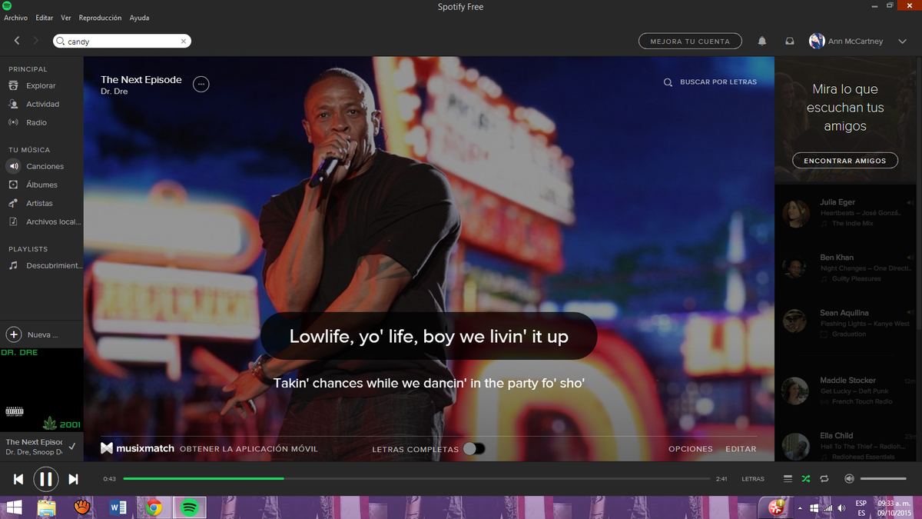Image resolution: width=922 pixels, height=519 pixels.
Task: Toggle shuffle playback
Action: tap(806, 479)
